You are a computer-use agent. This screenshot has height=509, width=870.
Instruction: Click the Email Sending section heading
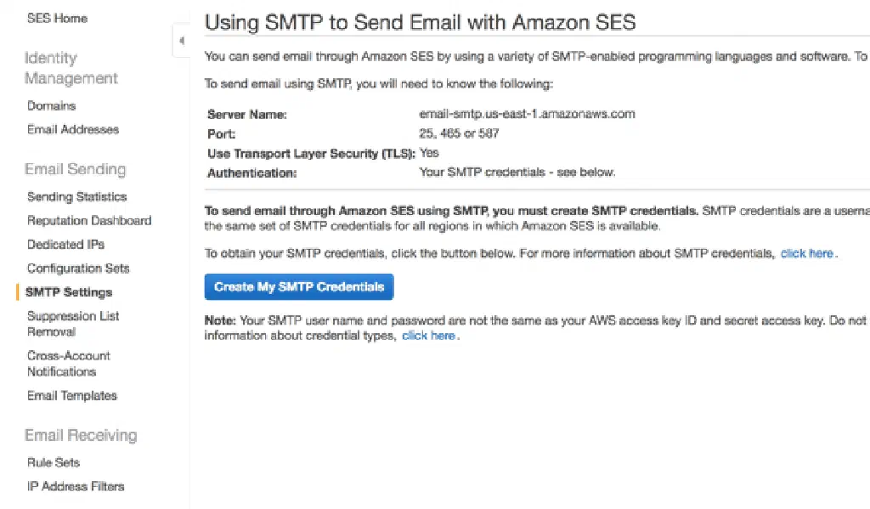(x=75, y=169)
